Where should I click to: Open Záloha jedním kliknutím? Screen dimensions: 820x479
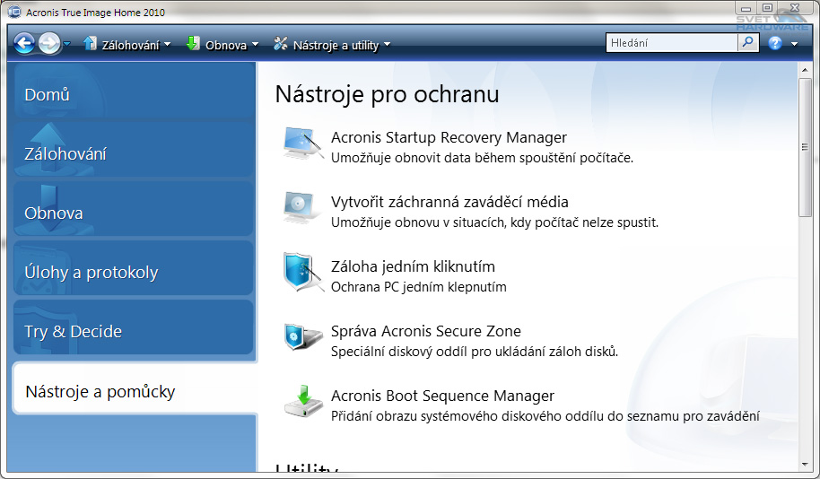coord(413,266)
